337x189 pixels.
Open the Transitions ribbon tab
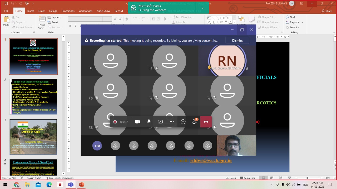pyautogui.click(x=68, y=11)
